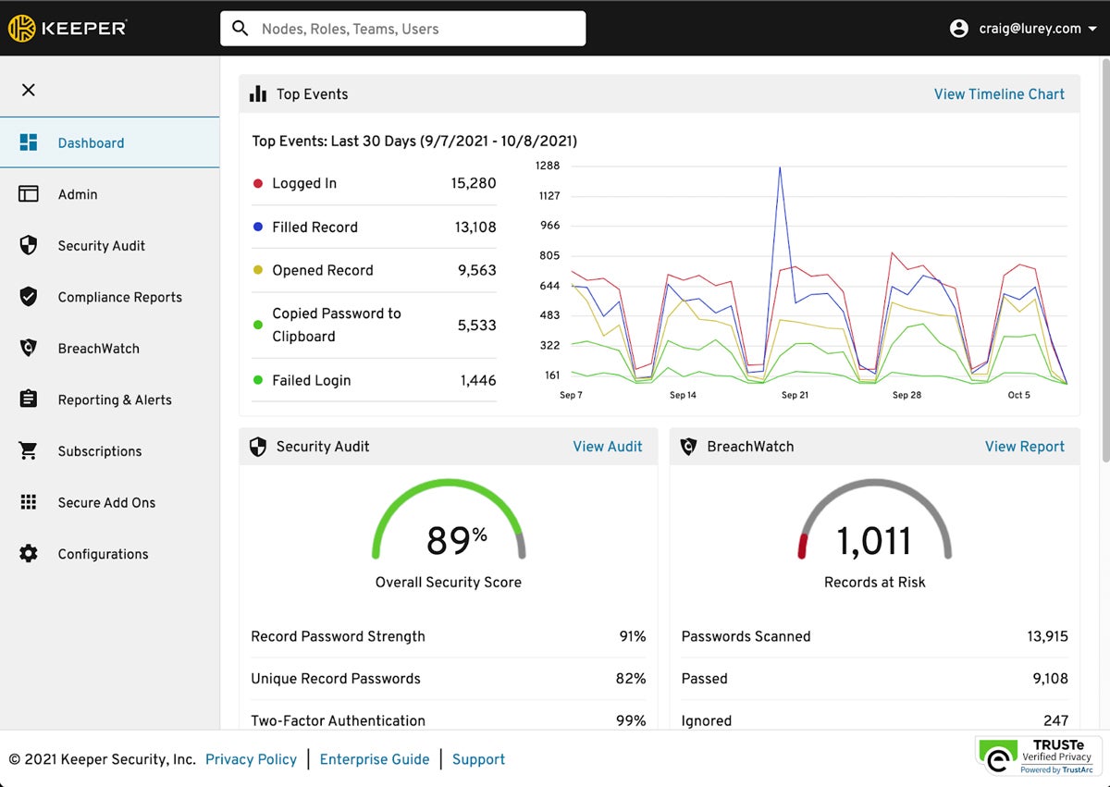Image resolution: width=1110 pixels, height=787 pixels.
Task: Click the BreachWatch sidebar icon
Action: pyautogui.click(x=29, y=349)
